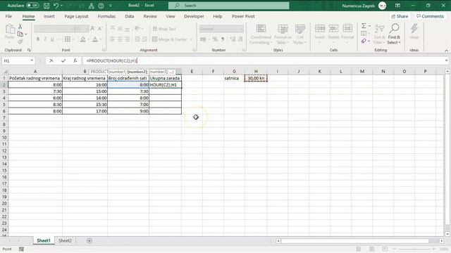Open the Ribbon Display Options icon
The width and height of the screenshot is (451, 253).
pos(397,6)
